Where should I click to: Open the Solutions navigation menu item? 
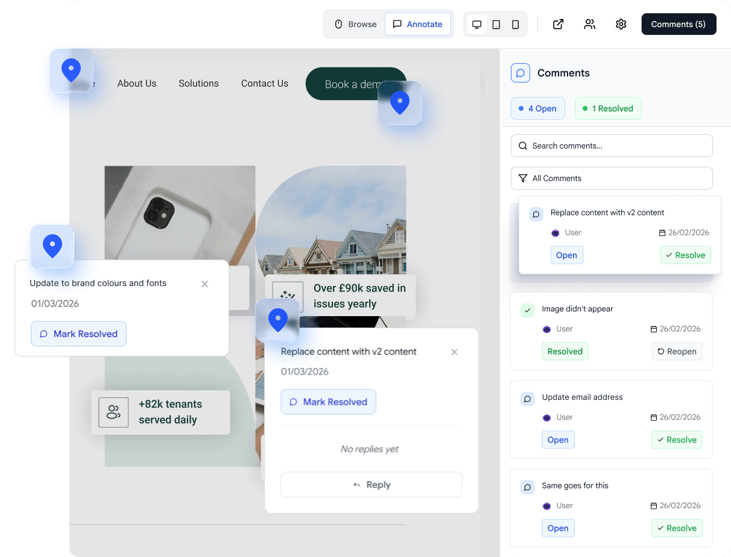pos(198,83)
